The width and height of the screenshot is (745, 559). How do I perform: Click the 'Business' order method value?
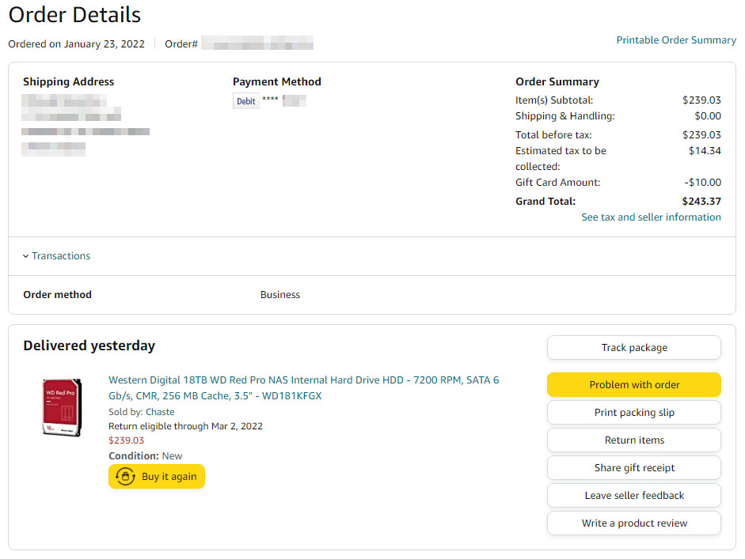280,295
